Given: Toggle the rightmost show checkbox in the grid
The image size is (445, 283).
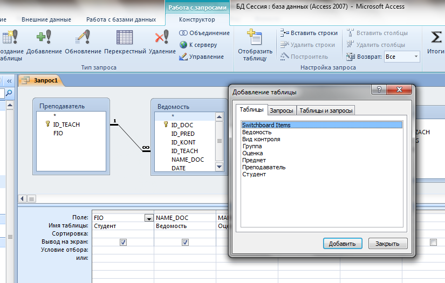Looking at the screenshot, I should [x=433, y=243].
